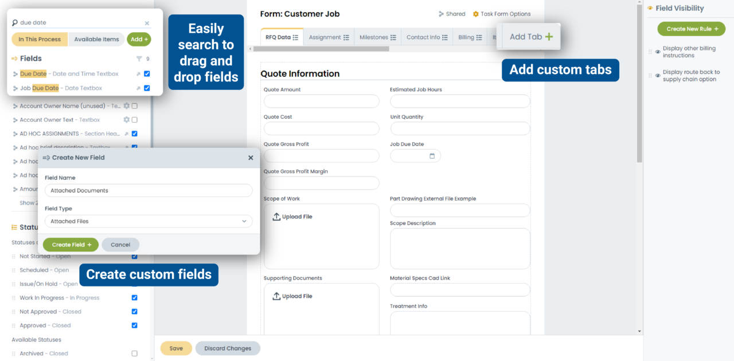Toggle visibility eye on Display other billing instructions rule
Image resolution: width=734 pixels, height=361 pixels.
657,52
